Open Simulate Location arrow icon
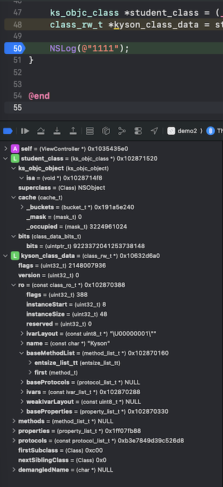The height and width of the screenshot is (487, 223). tap(154, 131)
